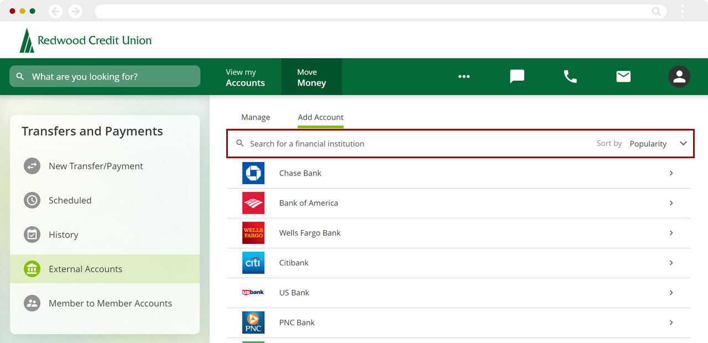This screenshot has height=343, width=708.
Task: Click the phone contact icon
Action: [x=570, y=77]
